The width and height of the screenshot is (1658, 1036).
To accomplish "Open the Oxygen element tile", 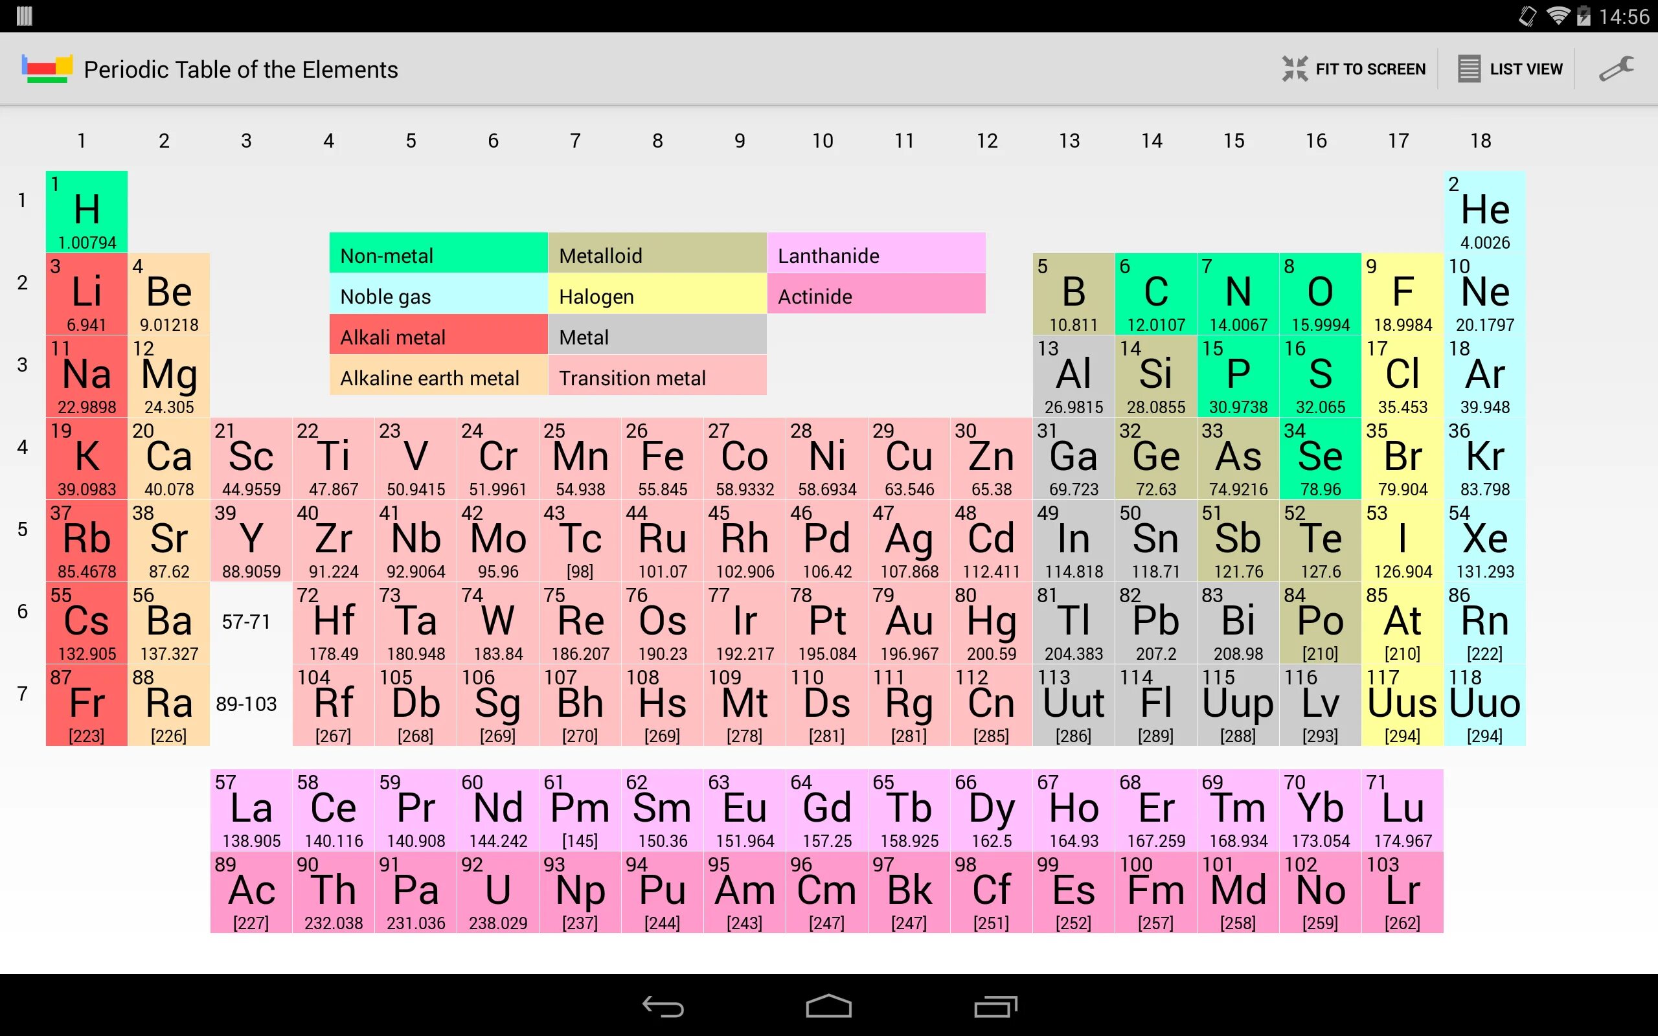I will click(1320, 293).
